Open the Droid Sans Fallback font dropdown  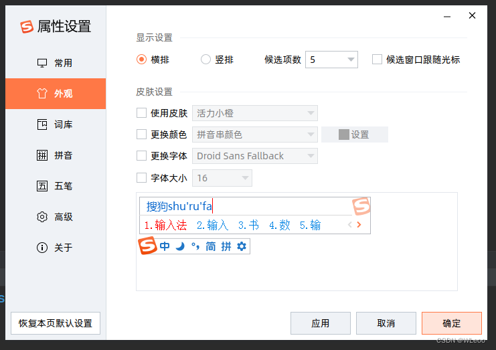click(255, 156)
